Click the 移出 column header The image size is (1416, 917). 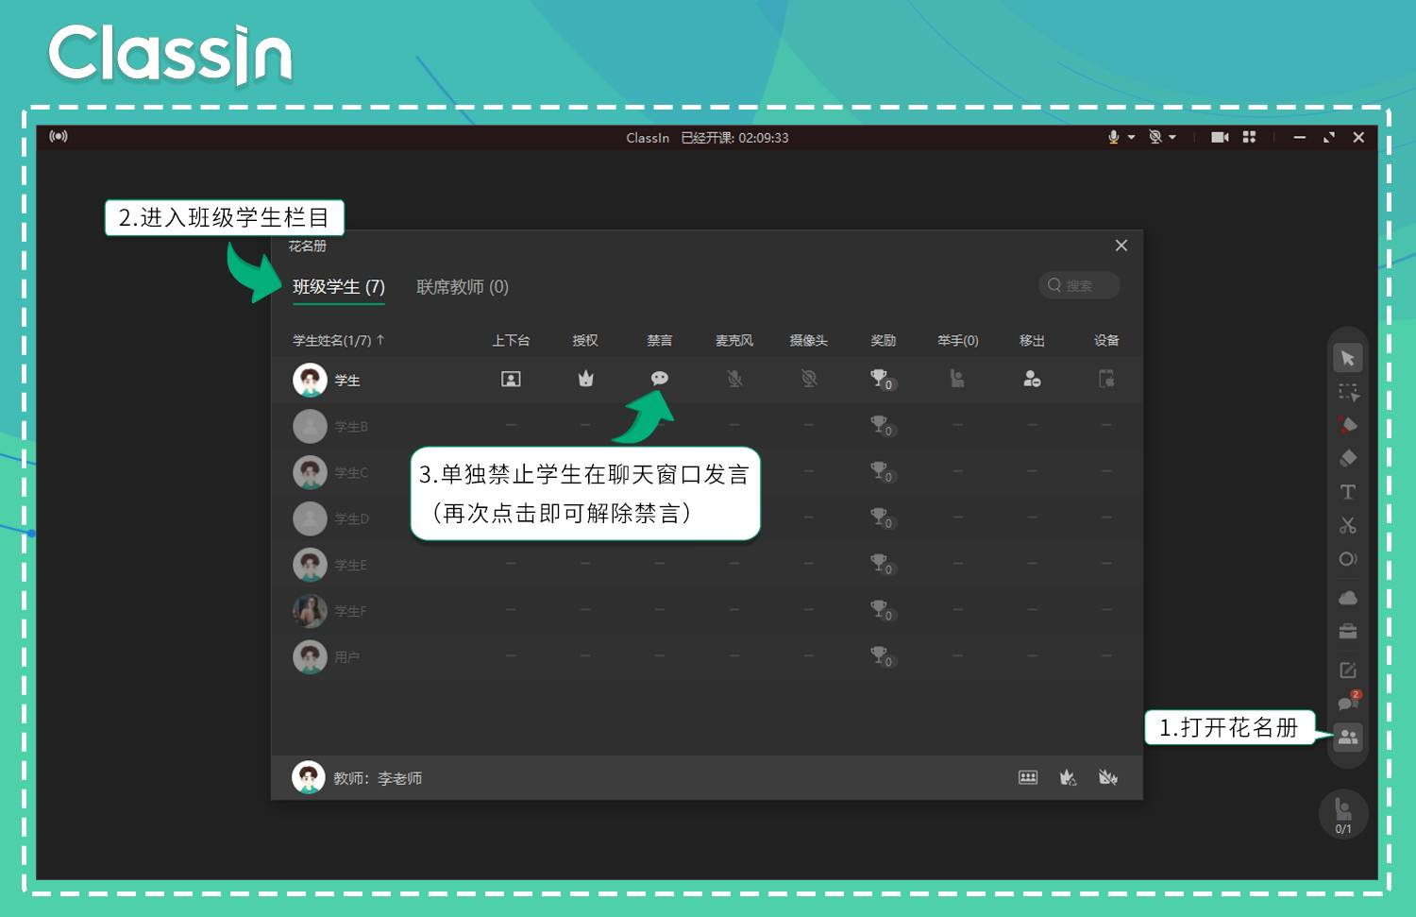(x=1032, y=340)
